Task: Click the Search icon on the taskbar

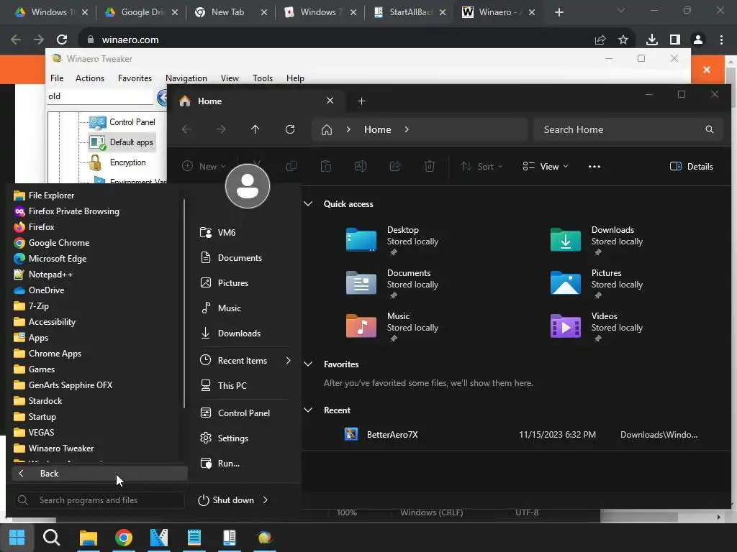Action: pyautogui.click(x=52, y=538)
